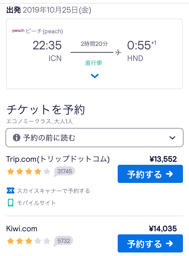The image size is (189, 256).
Task: Click the peach airline logo
Action: coord(18,31)
